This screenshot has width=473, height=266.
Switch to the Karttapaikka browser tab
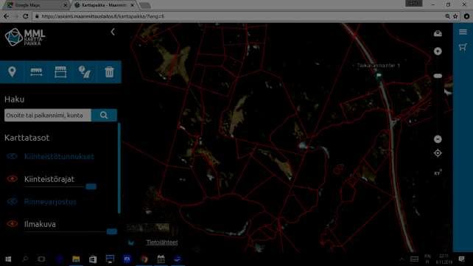(104, 5)
